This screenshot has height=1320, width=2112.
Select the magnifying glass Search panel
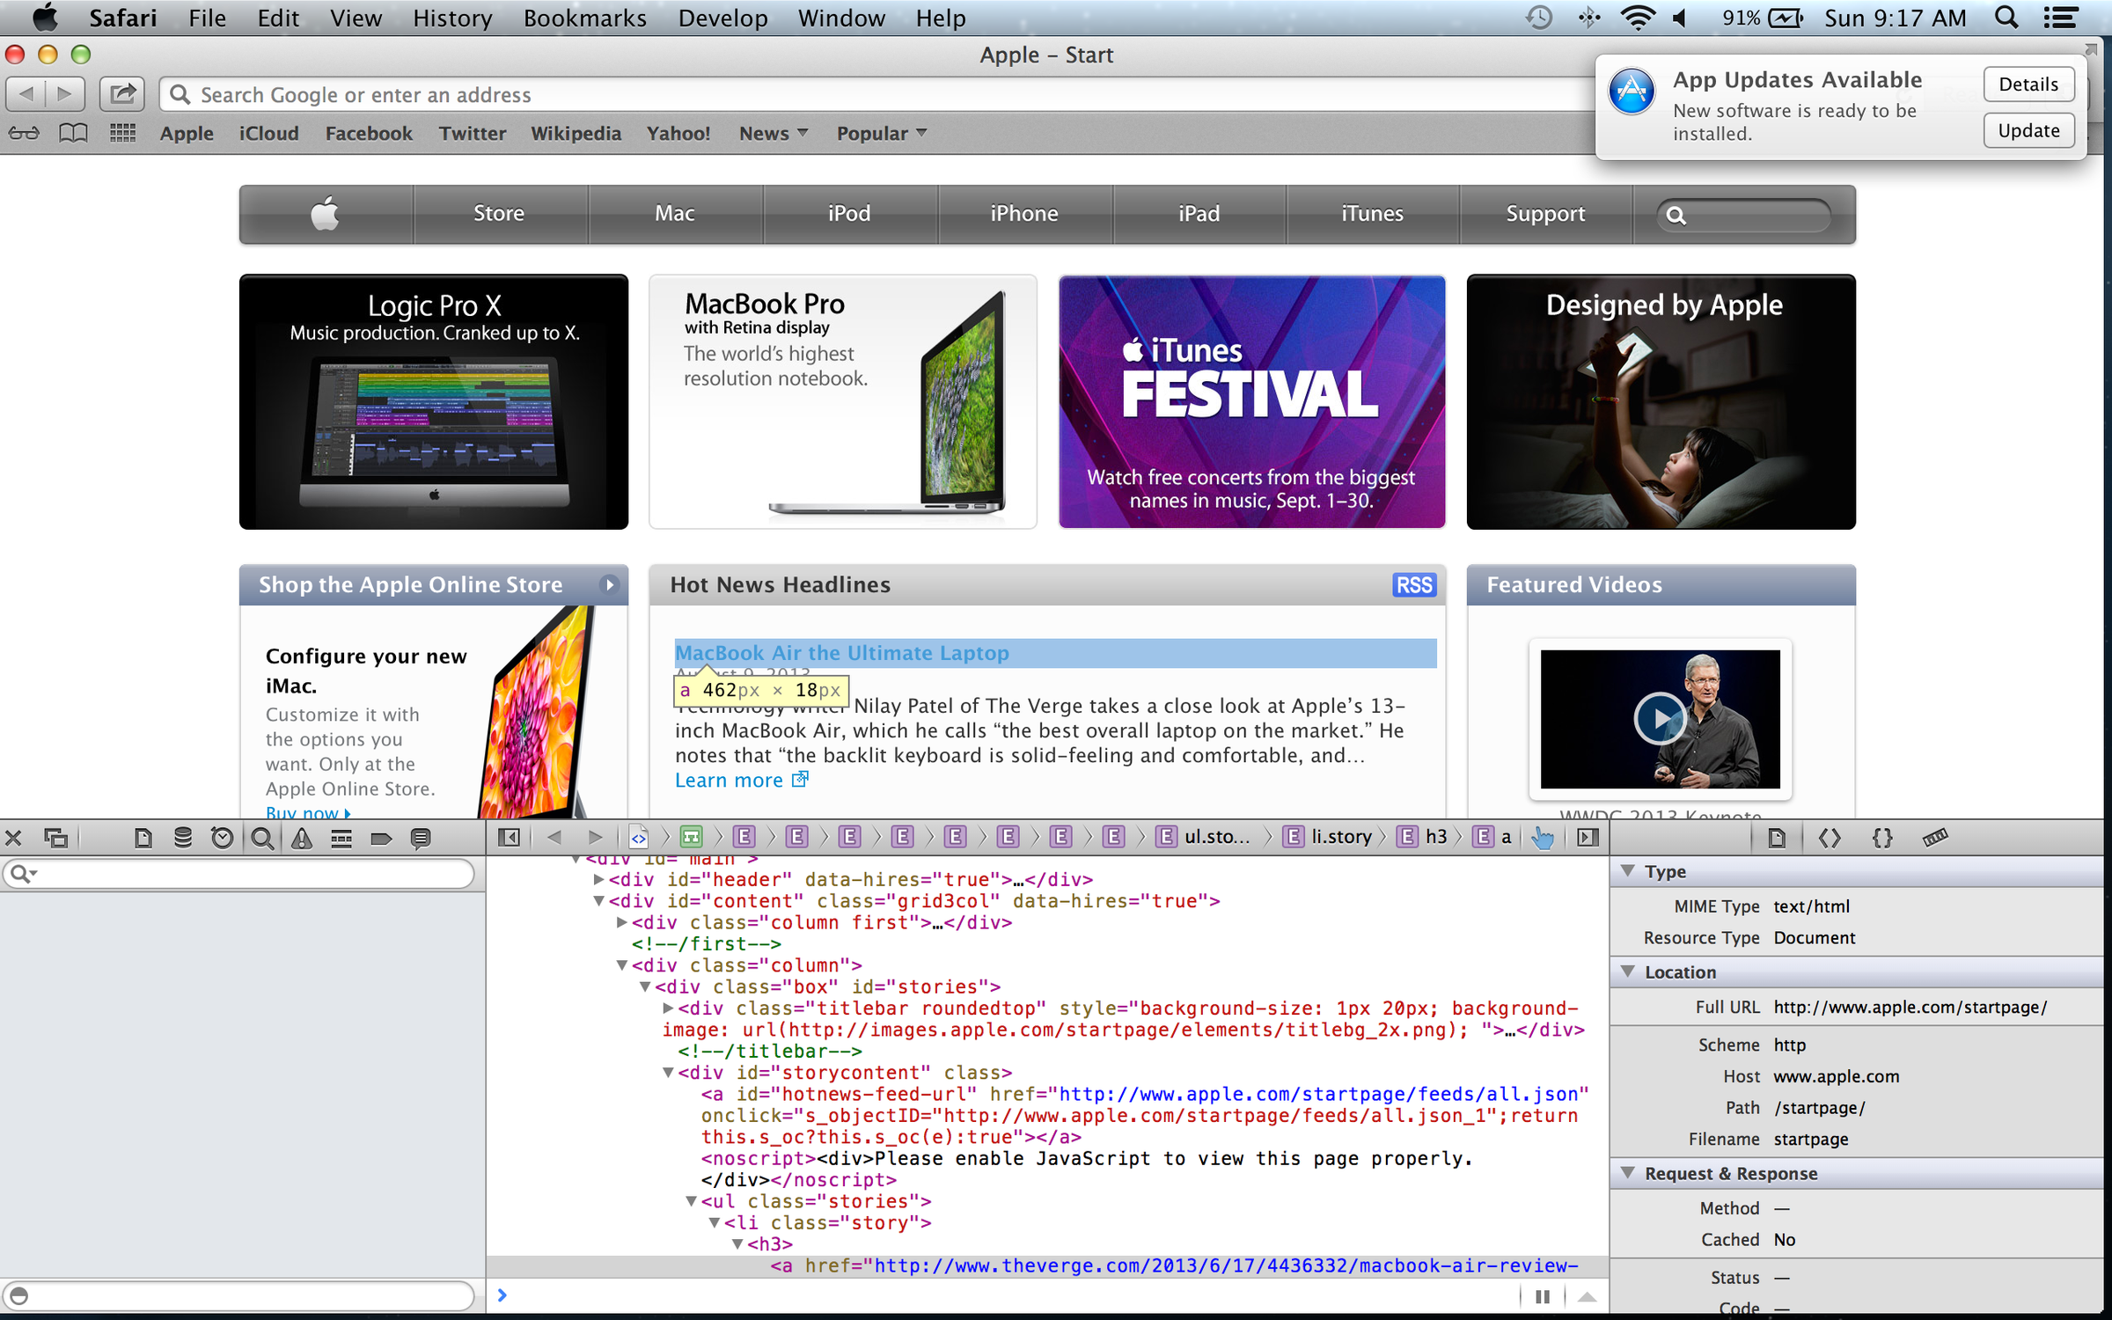point(260,838)
